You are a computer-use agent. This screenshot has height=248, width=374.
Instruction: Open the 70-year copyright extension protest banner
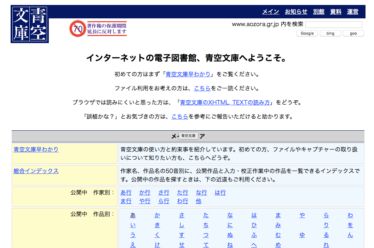pos(98,29)
